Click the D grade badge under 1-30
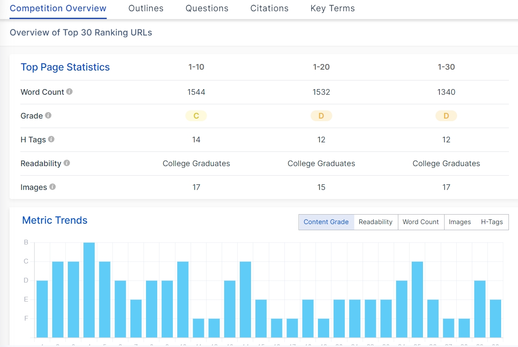Image resolution: width=518 pixels, height=347 pixels. (x=446, y=116)
